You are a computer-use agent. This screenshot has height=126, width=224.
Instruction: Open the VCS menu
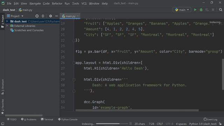[84, 3]
